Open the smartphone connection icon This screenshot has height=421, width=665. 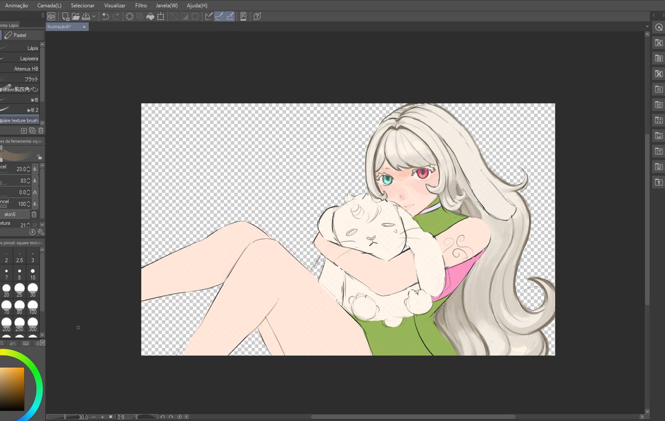243,17
